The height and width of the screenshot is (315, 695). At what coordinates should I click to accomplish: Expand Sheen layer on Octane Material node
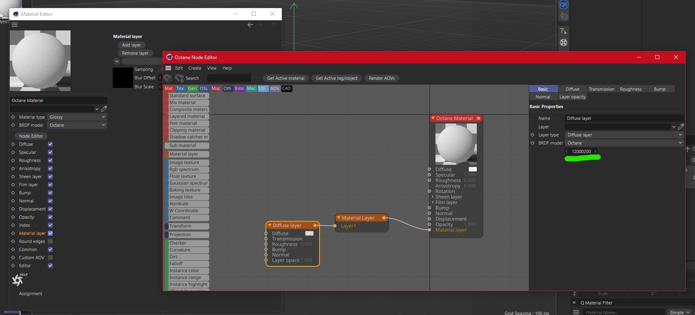[433, 197]
